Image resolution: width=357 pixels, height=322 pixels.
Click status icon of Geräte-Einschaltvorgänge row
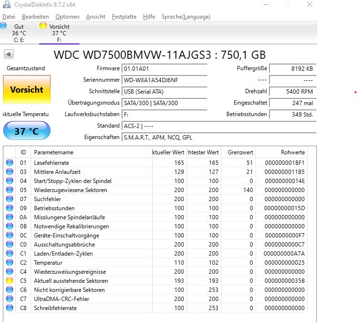10,235
